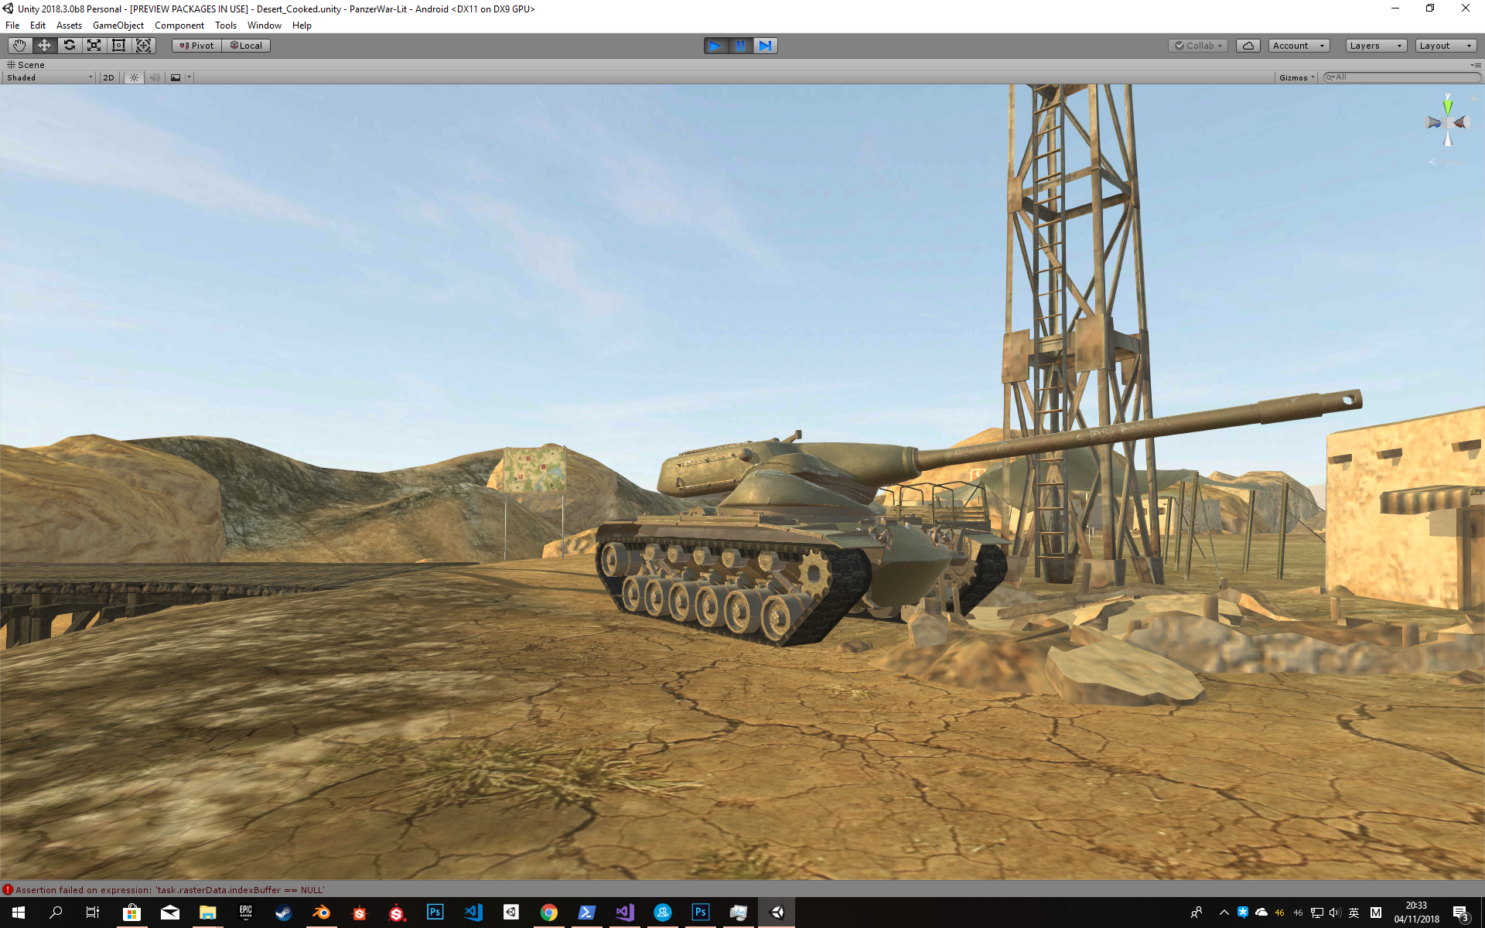Select the Scale tool
Screen dimensions: 1485x928
(x=94, y=46)
